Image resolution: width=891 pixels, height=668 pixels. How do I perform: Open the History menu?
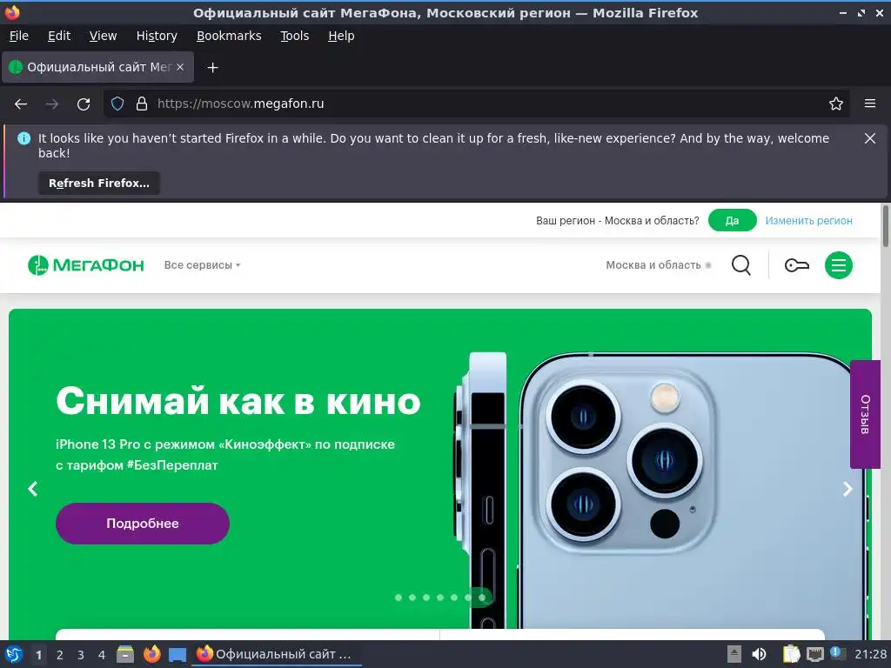pos(157,36)
